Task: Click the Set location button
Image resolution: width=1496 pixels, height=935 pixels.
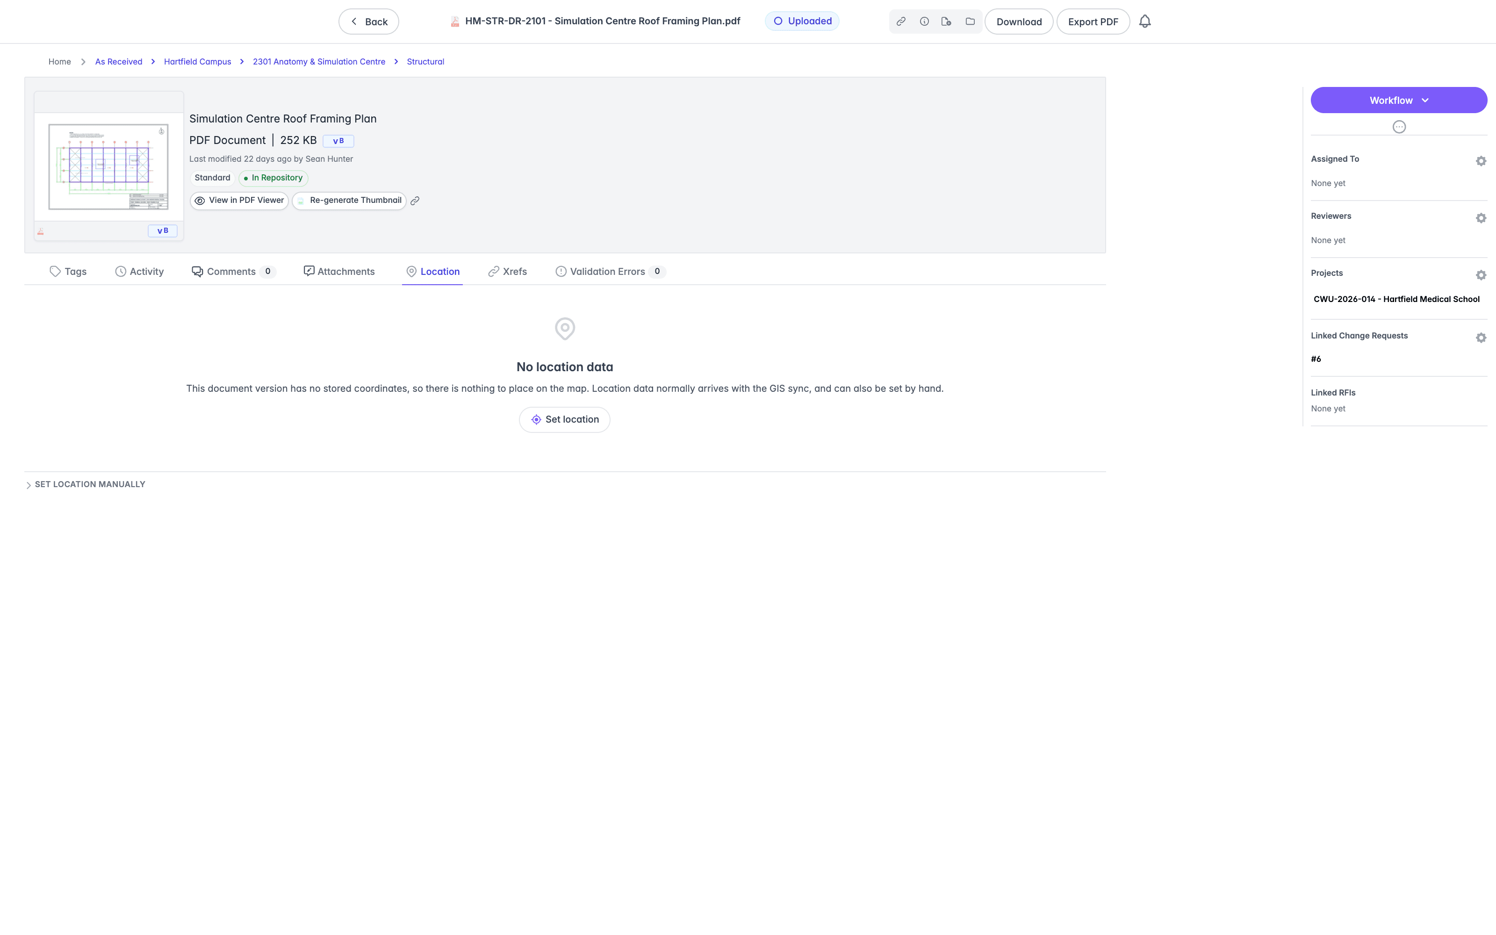Action: point(564,420)
